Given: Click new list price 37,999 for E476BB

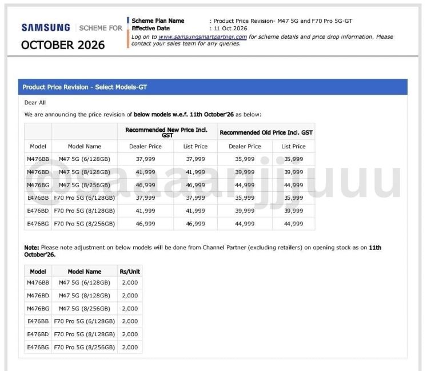Looking at the screenshot, I should click(x=195, y=197).
